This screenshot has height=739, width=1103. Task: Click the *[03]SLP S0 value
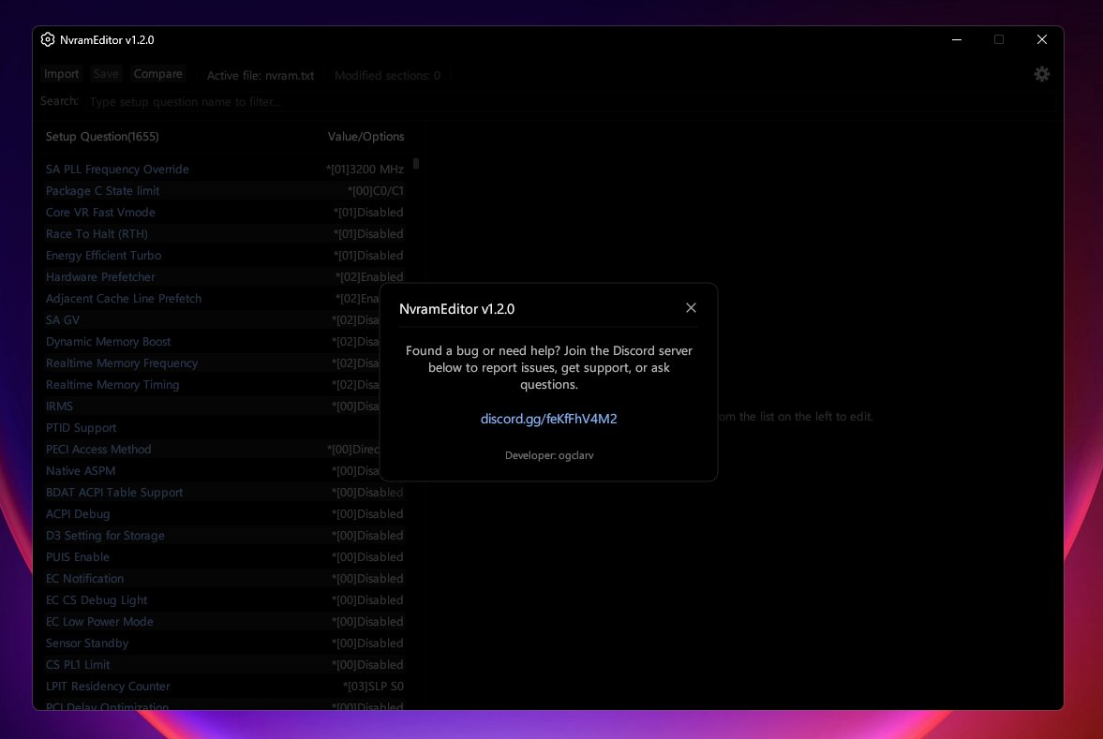(x=374, y=687)
